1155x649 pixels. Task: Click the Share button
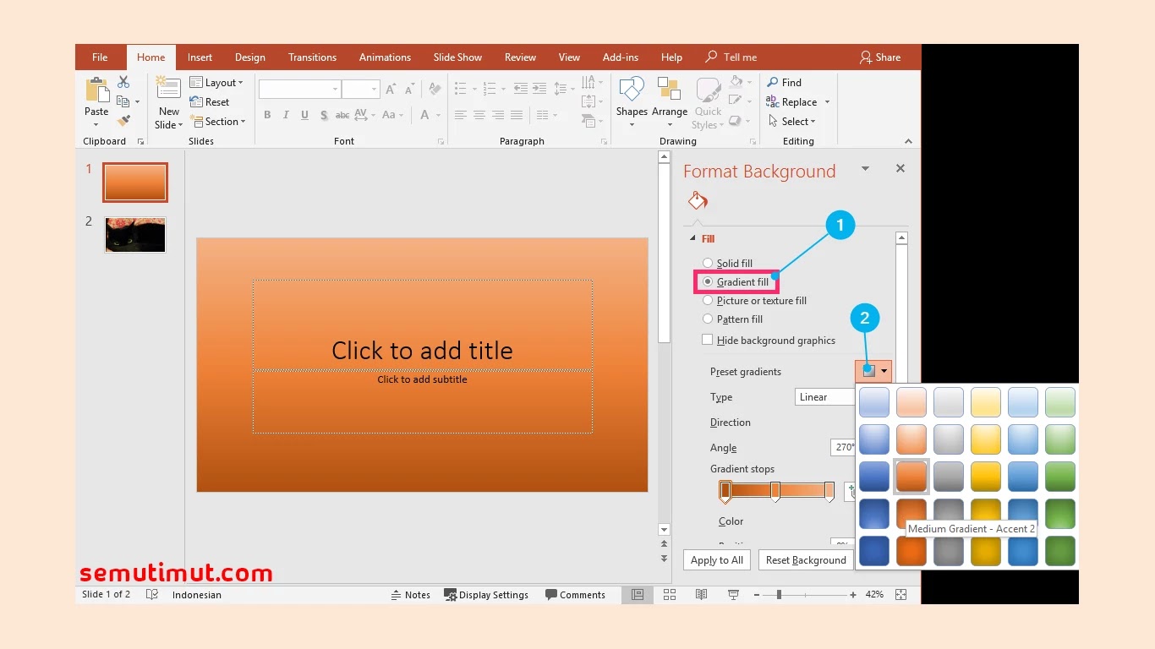[x=880, y=57]
